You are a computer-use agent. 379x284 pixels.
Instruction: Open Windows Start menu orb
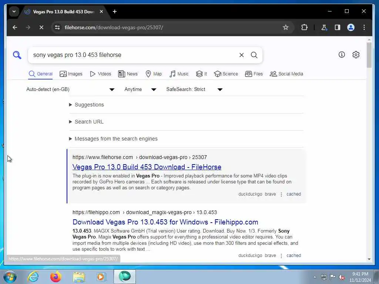point(10,277)
